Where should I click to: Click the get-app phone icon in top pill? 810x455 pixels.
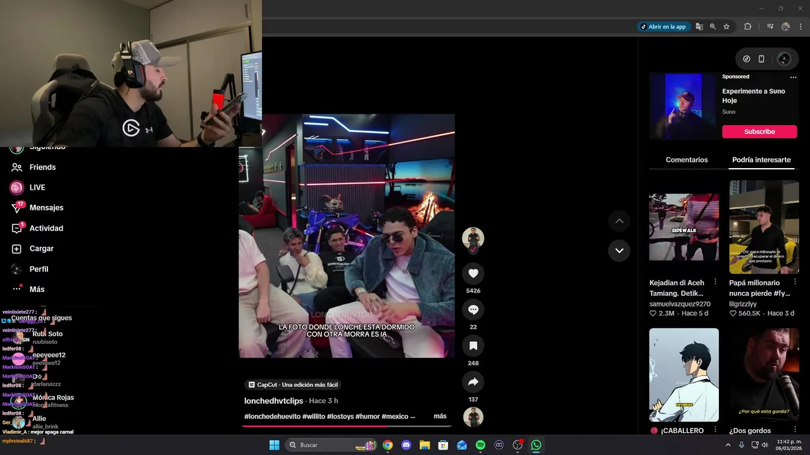coord(761,59)
